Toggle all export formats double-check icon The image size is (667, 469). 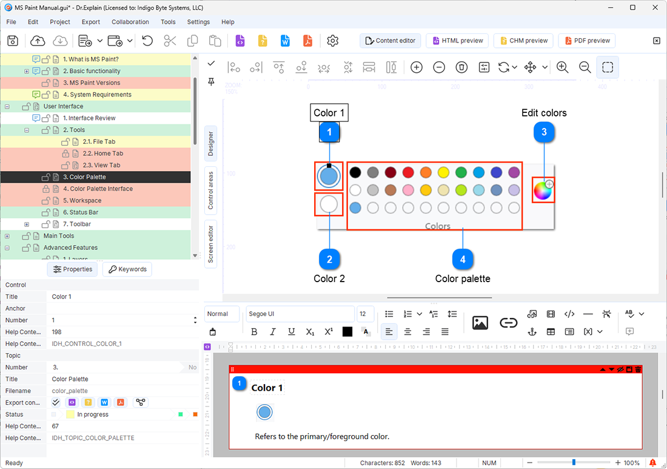tap(56, 402)
